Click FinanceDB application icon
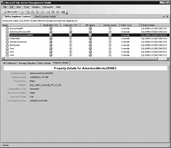171x148 pixels. coord(7,38)
